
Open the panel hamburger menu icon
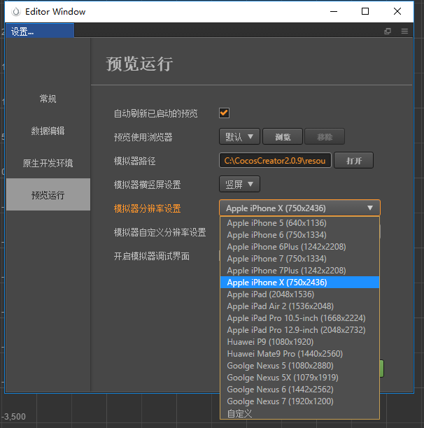[404, 31]
